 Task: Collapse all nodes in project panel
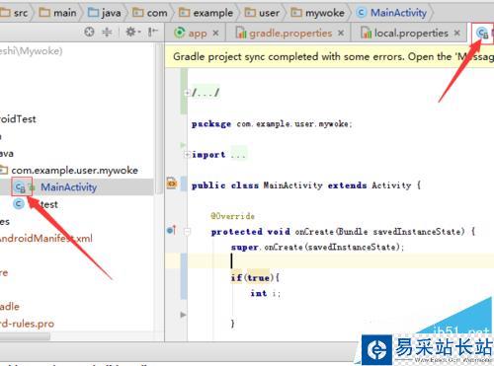pos(107,32)
